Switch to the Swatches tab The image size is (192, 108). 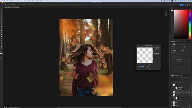(176, 8)
